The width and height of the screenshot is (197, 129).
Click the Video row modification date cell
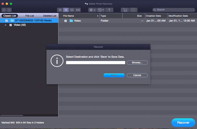(182, 21)
